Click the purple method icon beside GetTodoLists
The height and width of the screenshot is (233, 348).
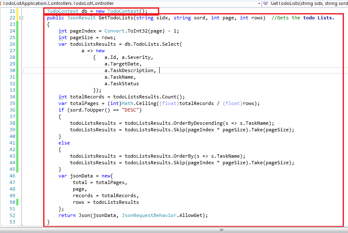point(266,3)
